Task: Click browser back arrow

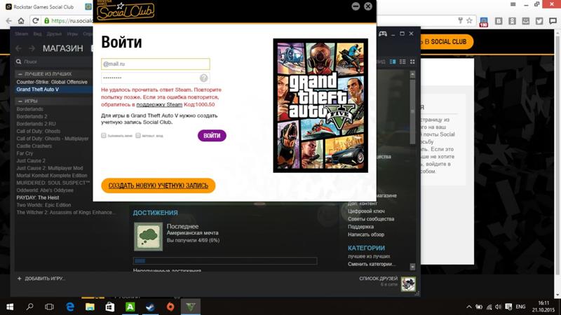Action: click(x=8, y=21)
